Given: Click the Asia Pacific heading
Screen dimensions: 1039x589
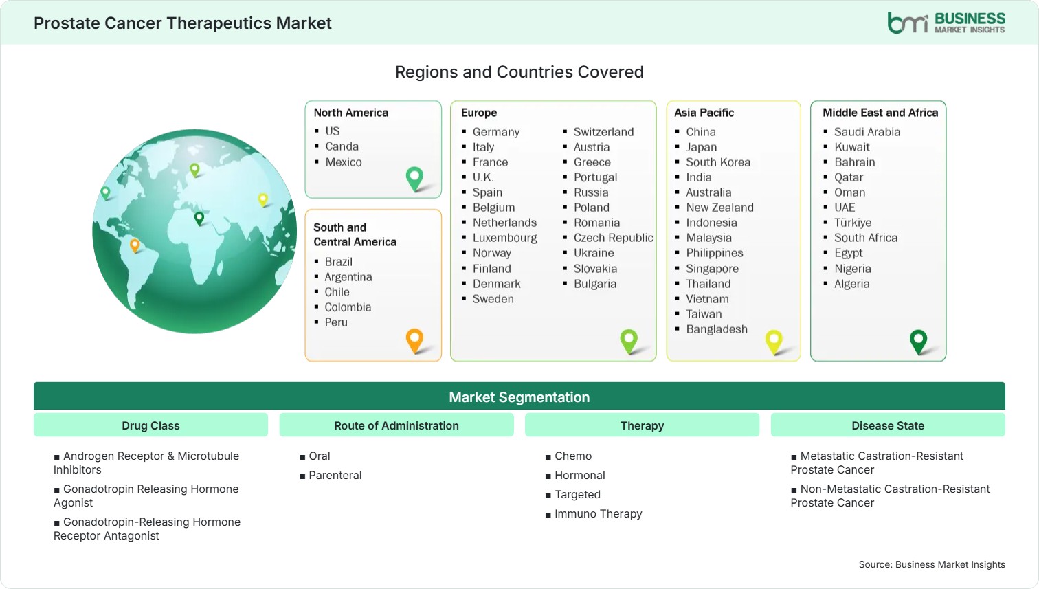Looking at the screenshot, I should coord(704,113).
